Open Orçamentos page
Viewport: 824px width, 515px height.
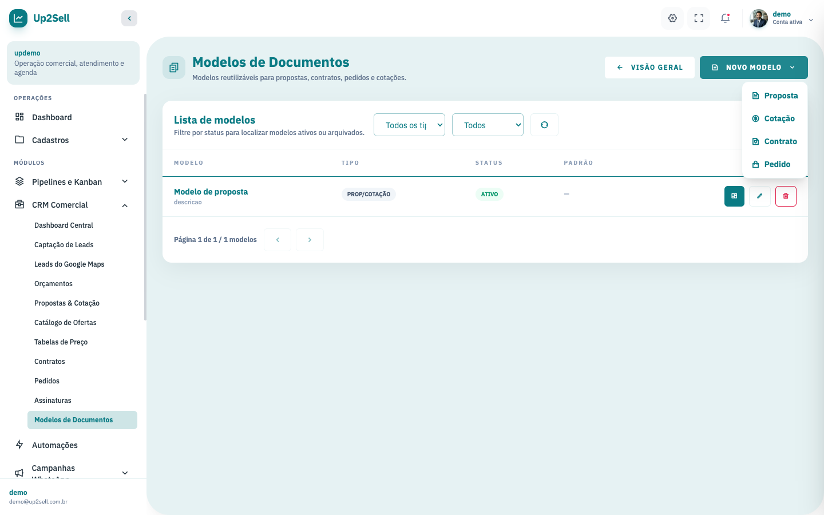[82, 284]
